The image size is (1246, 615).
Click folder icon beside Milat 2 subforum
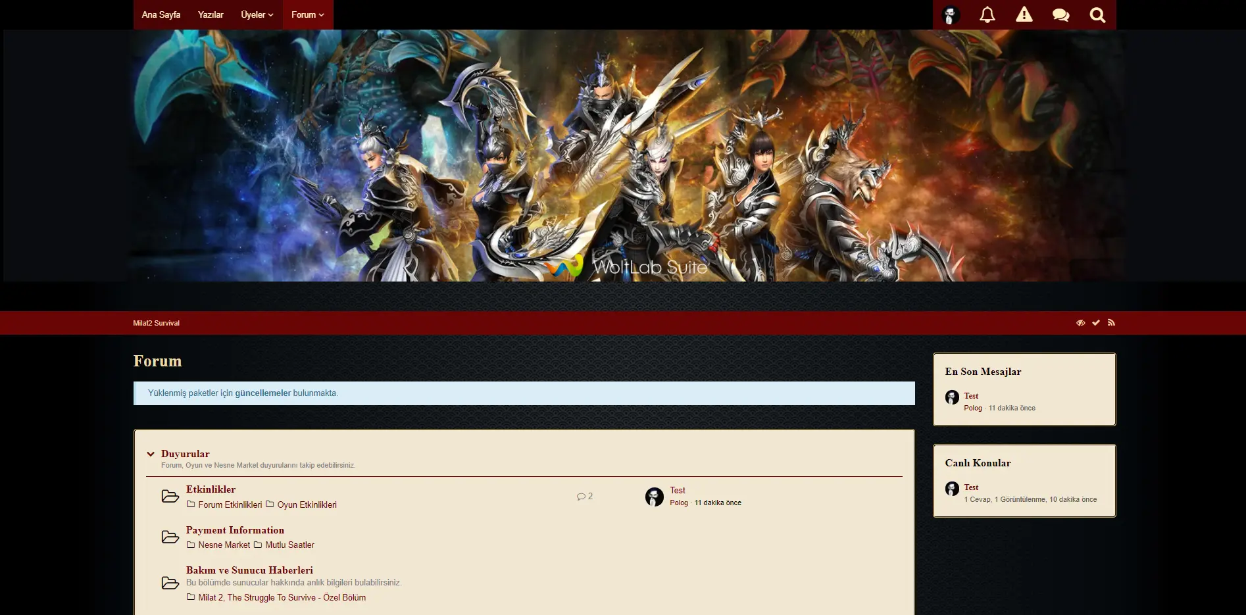click(191, 597)
